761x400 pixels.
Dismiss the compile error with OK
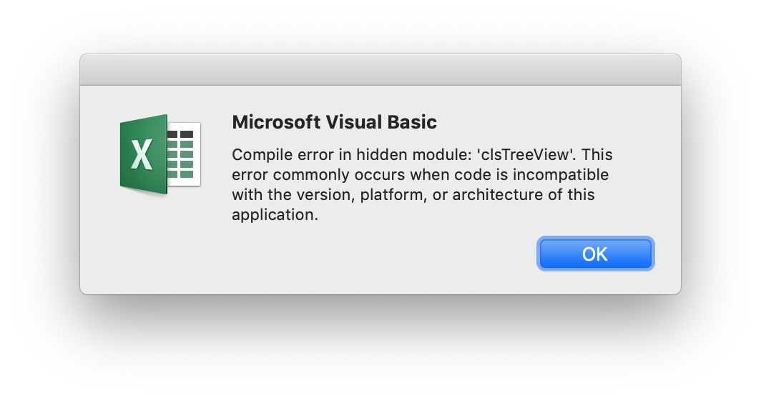[x=595, y=254]
